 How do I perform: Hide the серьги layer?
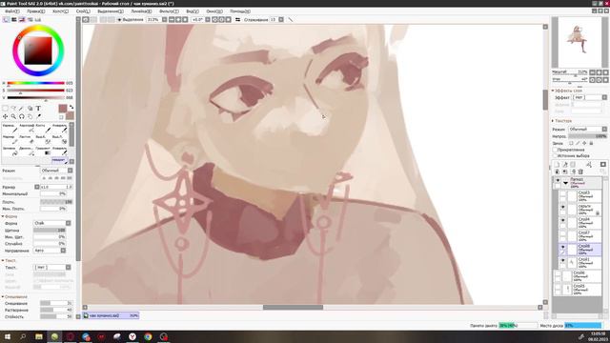[x=562, y=208]
